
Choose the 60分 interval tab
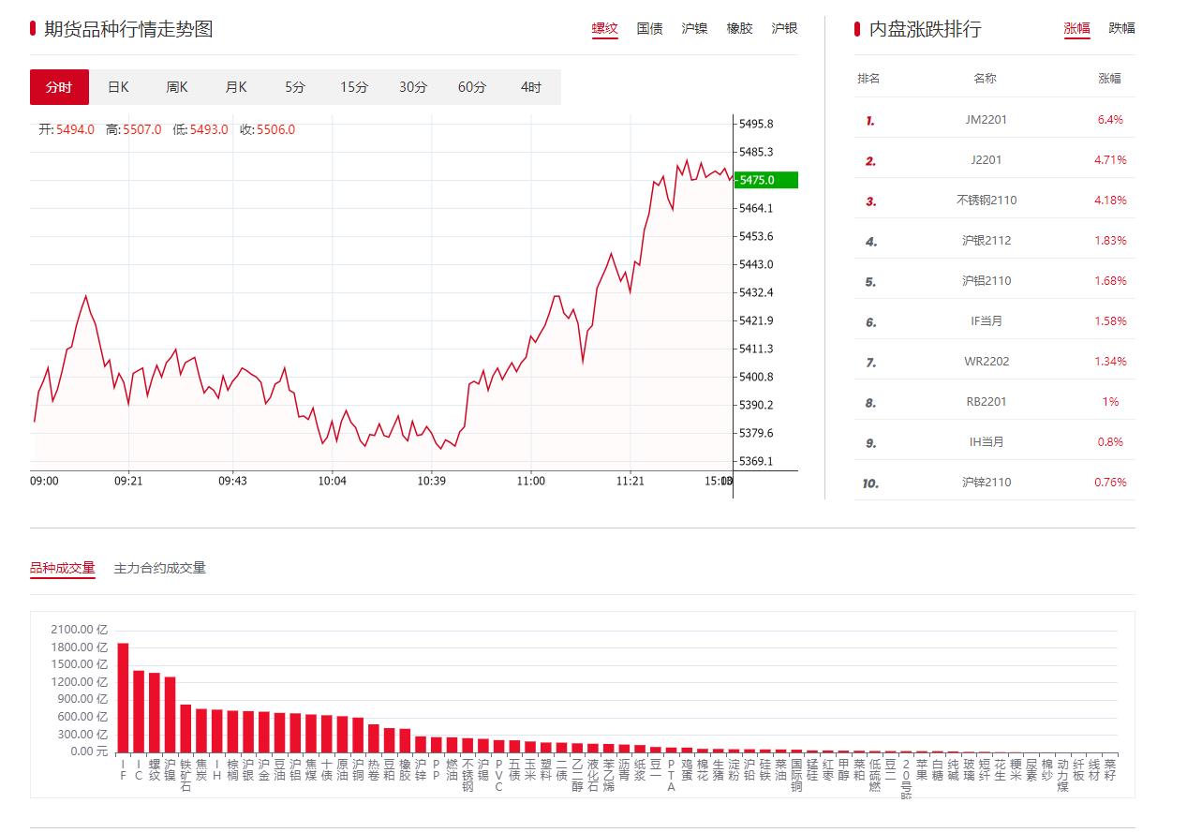coord(472,87)
